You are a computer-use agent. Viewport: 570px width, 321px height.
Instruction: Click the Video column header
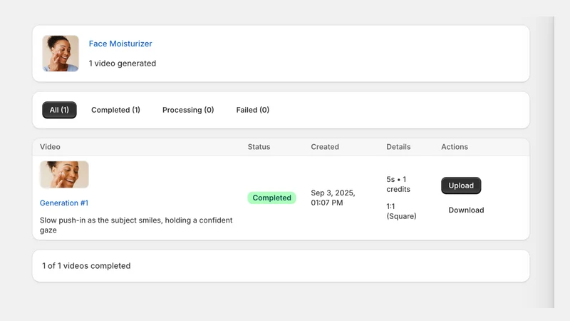[50, 147]
